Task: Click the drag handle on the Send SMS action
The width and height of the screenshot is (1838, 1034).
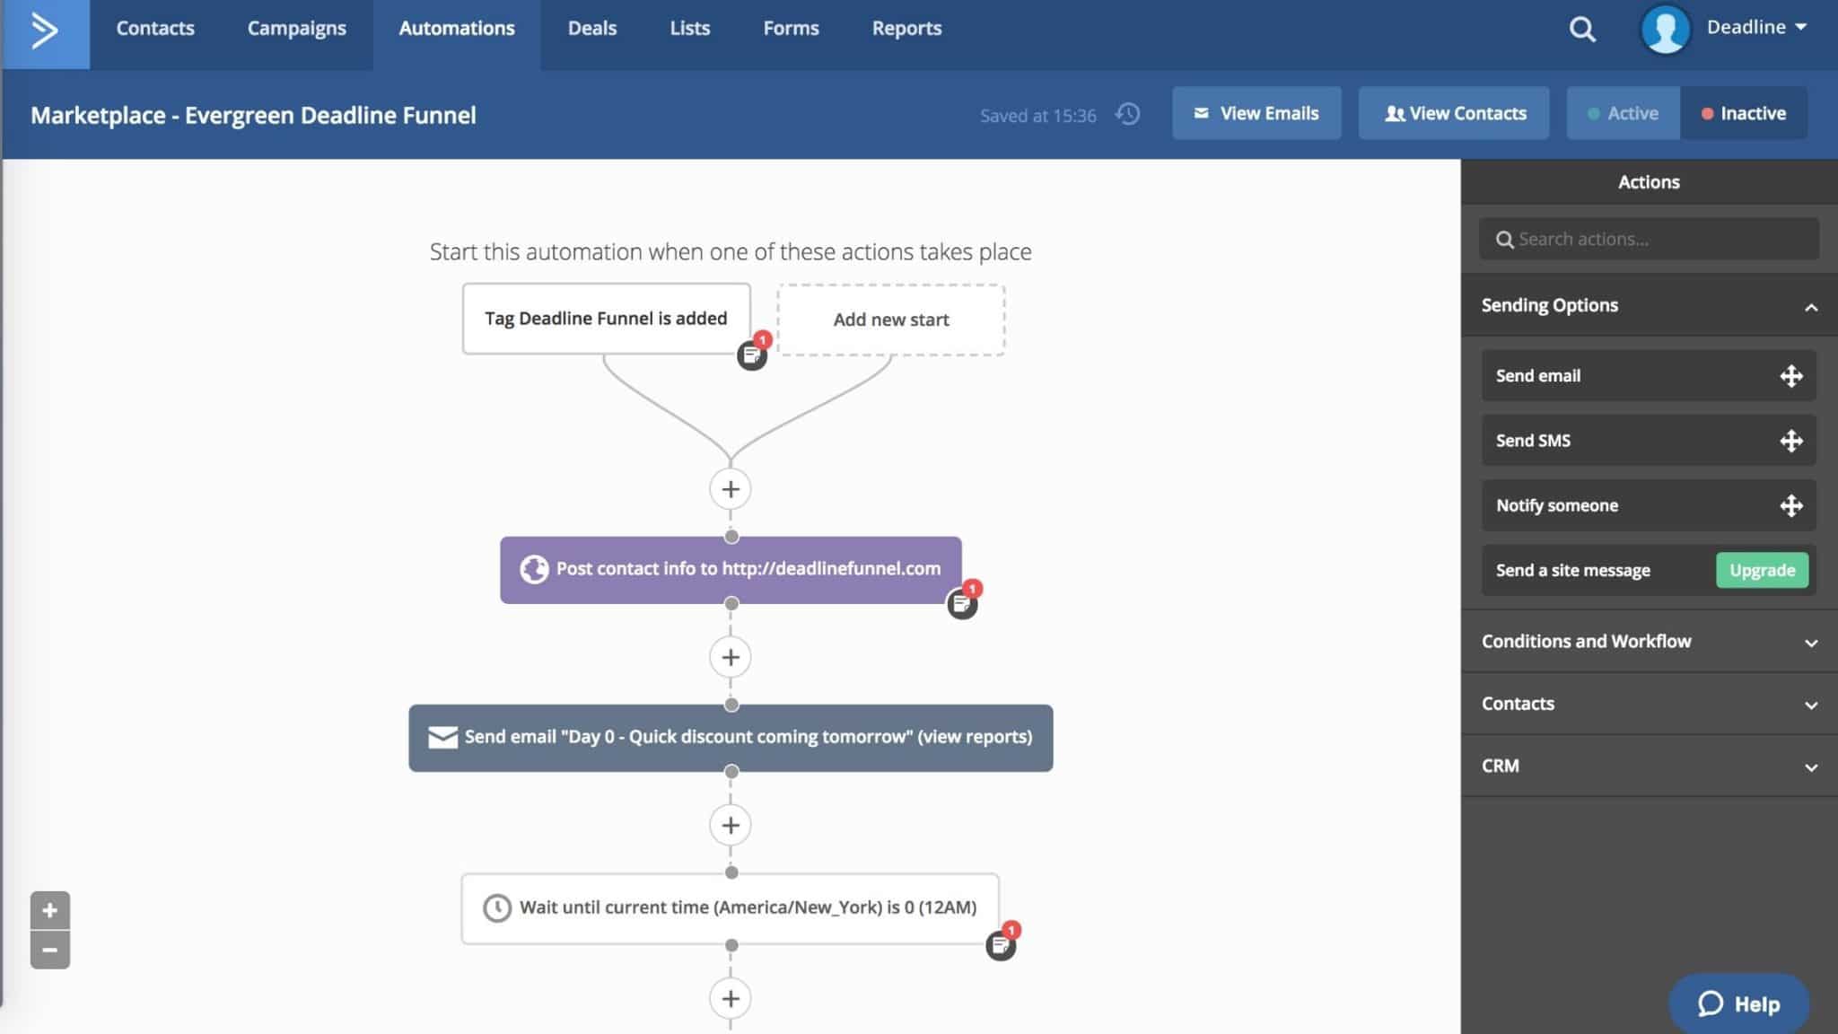Action: [1791, 441]
